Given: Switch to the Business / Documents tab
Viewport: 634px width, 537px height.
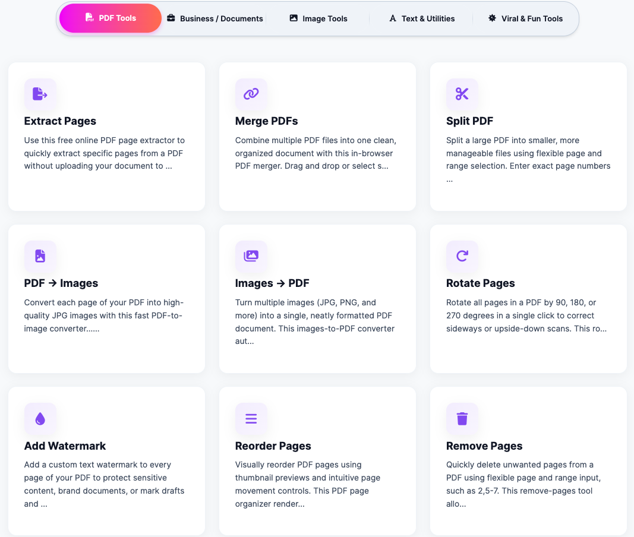Looking at the screenshot, I should [x=215, y=18].
